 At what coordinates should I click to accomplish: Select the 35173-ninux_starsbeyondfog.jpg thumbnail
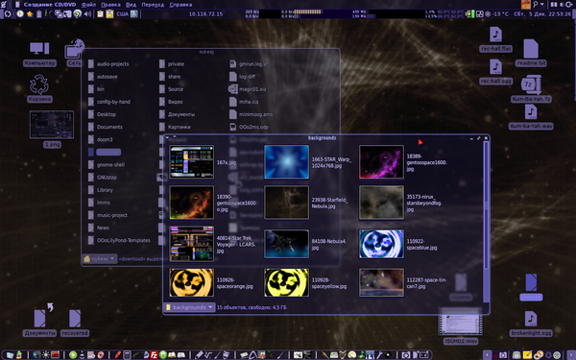click(x=381, y=203)
